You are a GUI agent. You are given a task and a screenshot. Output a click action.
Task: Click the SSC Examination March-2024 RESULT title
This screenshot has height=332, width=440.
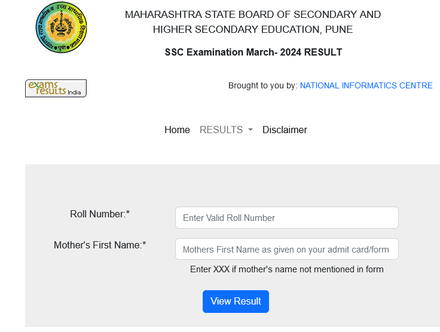coord(253,52)
